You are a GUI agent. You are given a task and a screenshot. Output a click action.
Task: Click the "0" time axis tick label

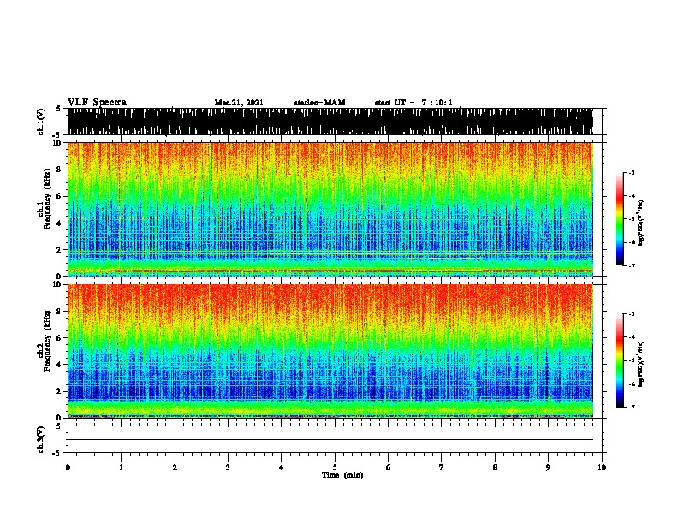pos(68,467)
